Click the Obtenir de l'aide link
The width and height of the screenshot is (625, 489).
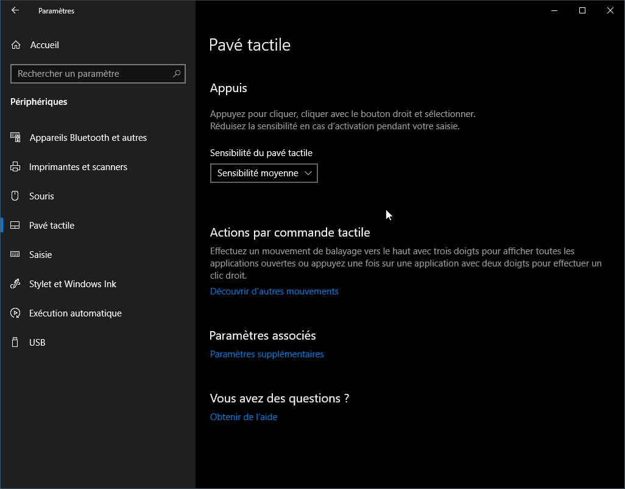pyautogui.click(x=244, y=417)
